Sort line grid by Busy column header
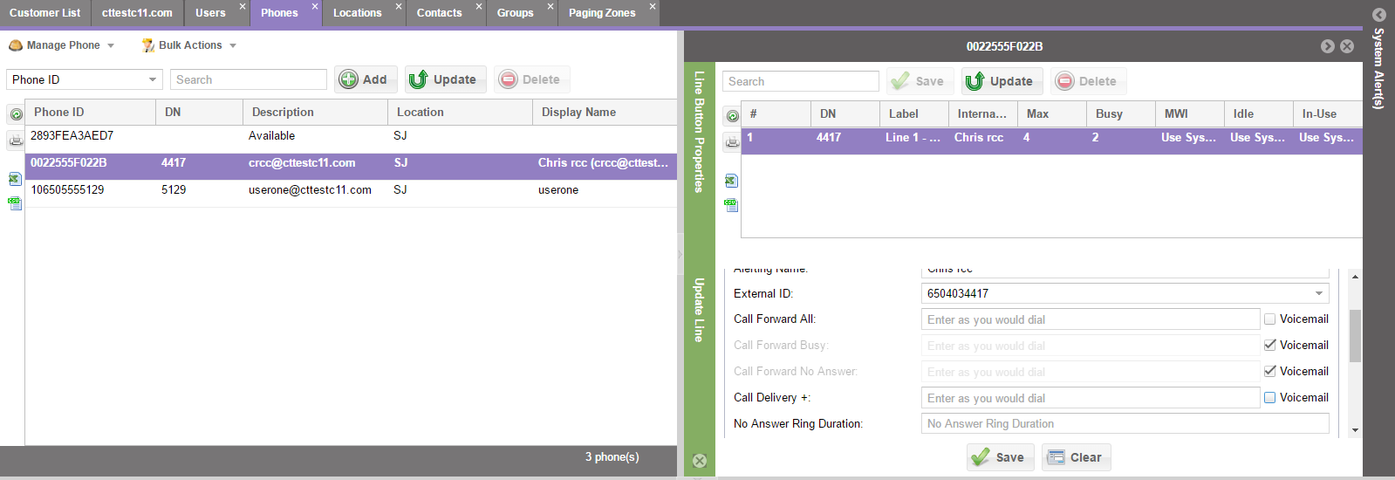1395x480 pixels. tap(1121, 113)
